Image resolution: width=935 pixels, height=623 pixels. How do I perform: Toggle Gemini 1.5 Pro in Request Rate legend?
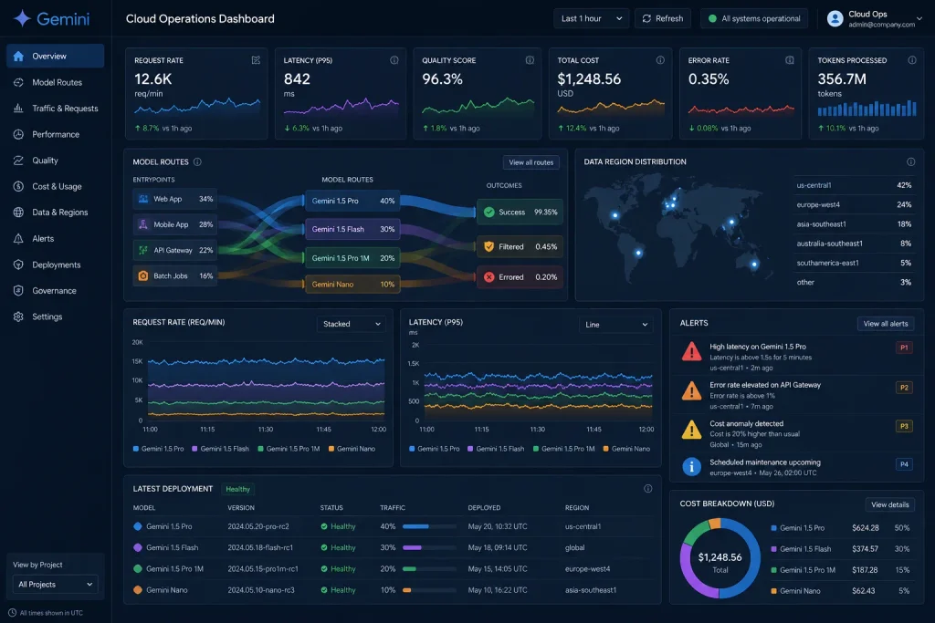(158, 449)
